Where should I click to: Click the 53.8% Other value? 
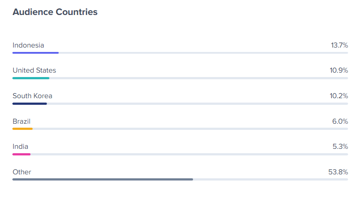(x=338, y=172)
